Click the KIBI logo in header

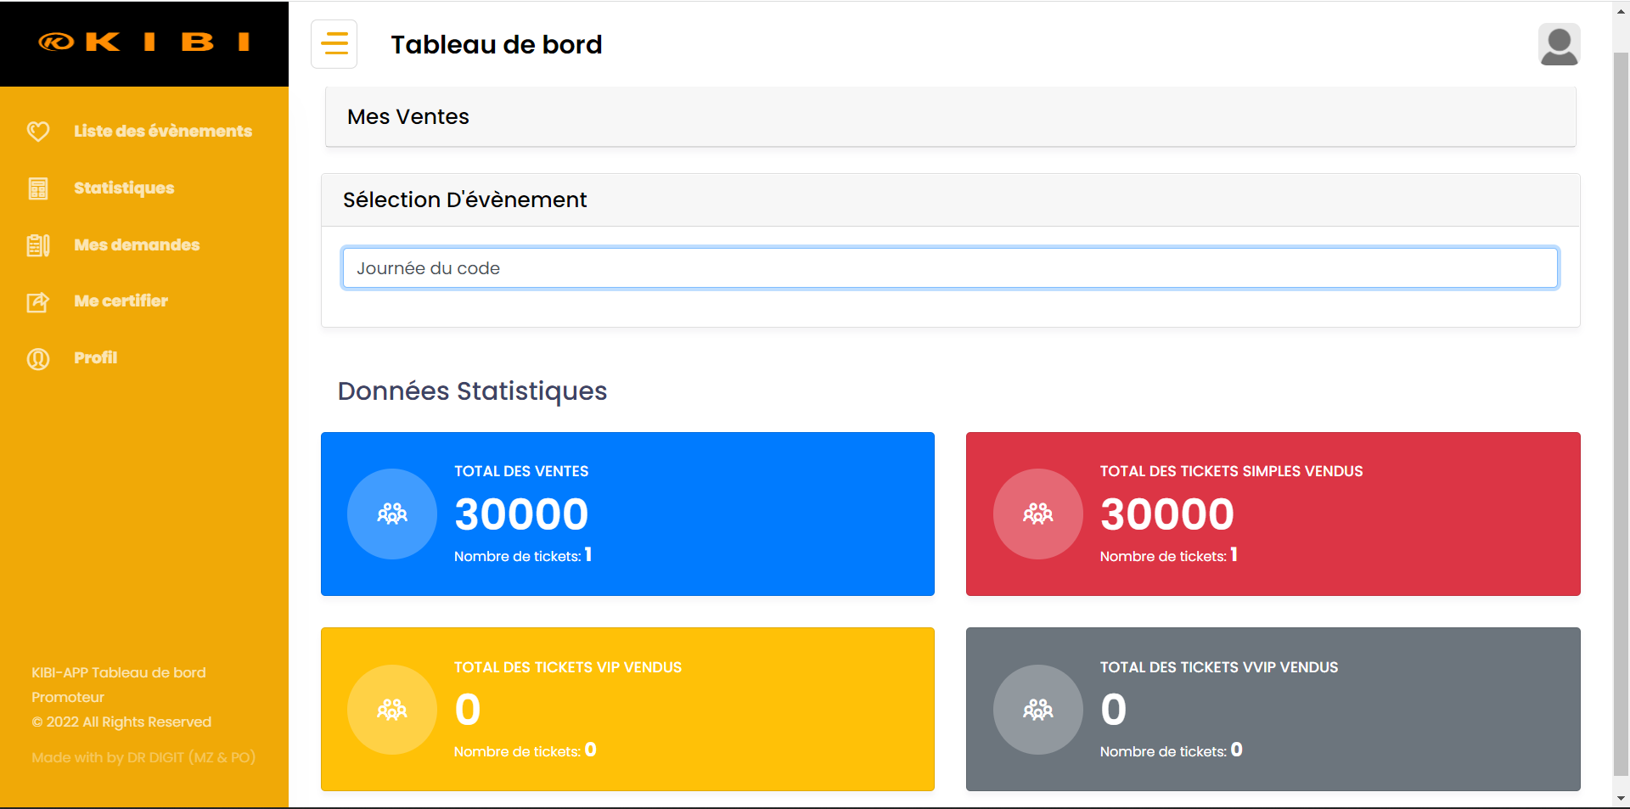click(144, 42)
